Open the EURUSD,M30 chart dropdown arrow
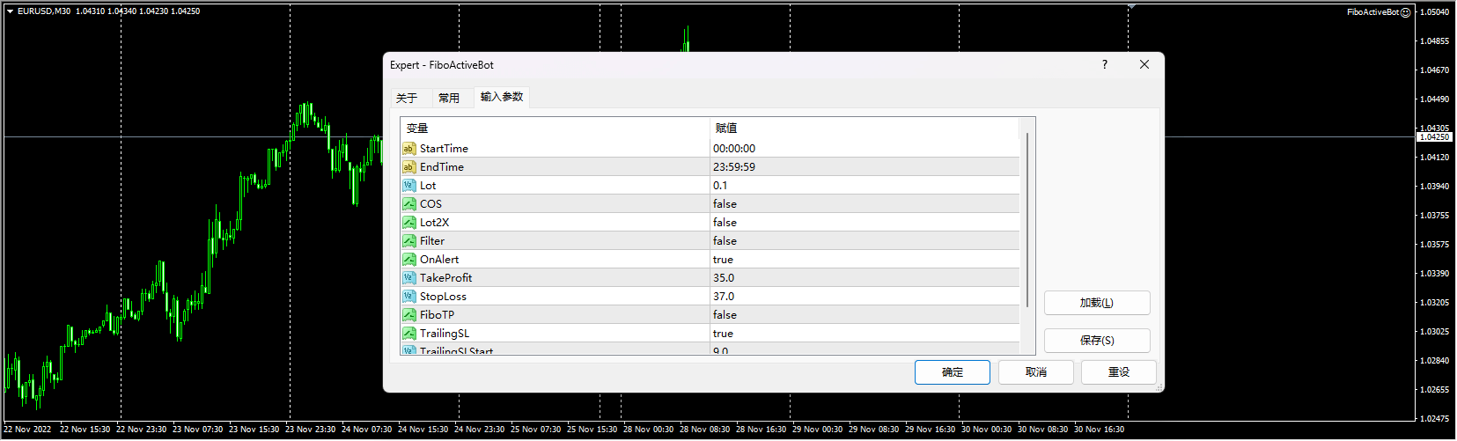The width and height of the screenshot is (1457, 441). (10, 11)
